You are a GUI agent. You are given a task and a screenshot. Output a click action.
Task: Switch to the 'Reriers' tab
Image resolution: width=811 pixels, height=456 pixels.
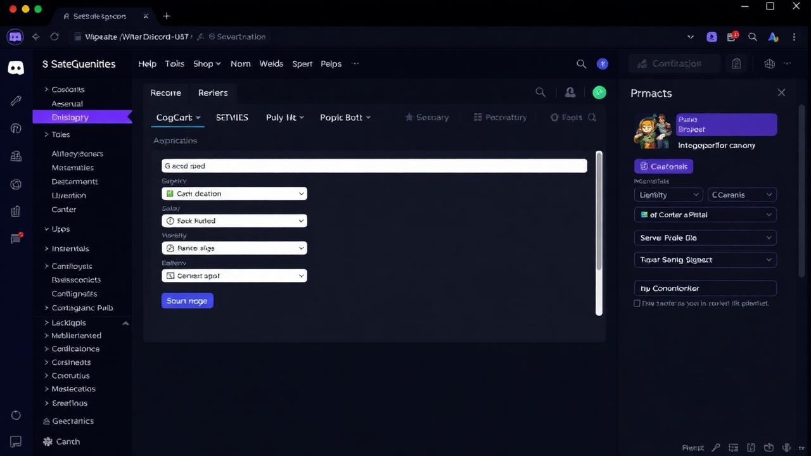point(212,92)
